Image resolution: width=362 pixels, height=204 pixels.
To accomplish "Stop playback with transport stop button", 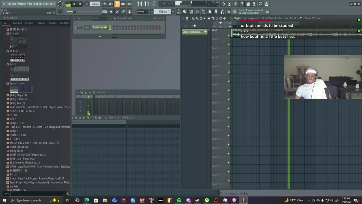I will [80, 4].
